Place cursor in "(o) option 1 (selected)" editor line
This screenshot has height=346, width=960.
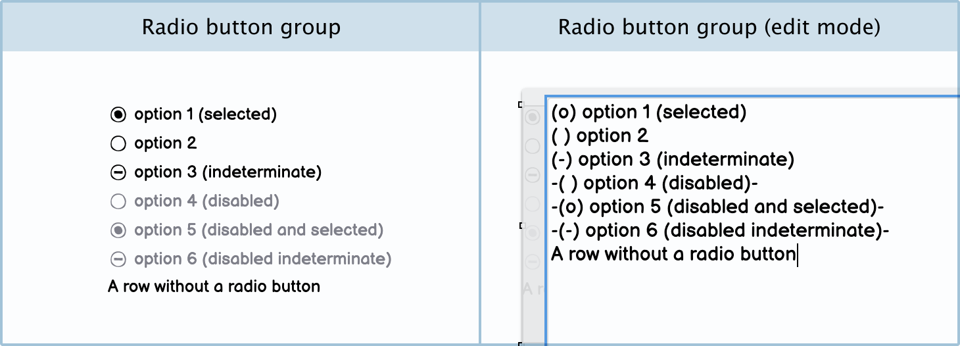pyautogui.click(x=648, y=112)
